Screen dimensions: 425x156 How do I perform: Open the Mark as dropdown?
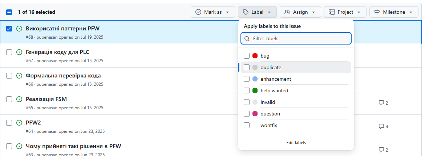212,12
